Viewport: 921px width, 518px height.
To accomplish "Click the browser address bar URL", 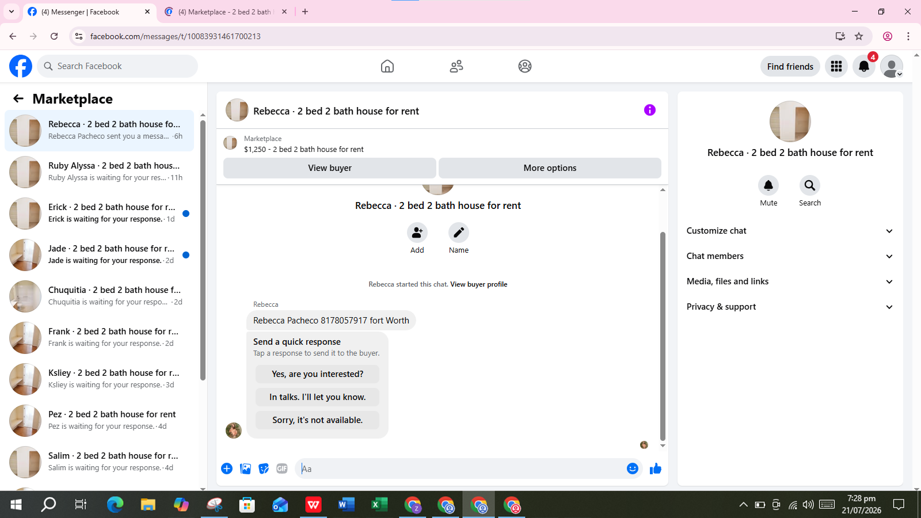I will coord(176,36).
